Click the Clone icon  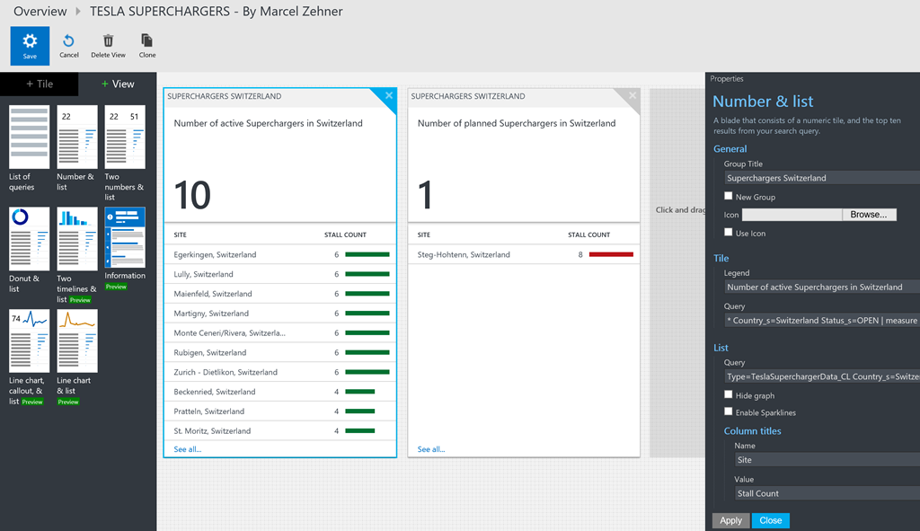[147, 41]
